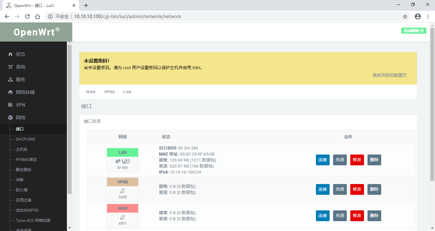This screenshot has width=435, height=231.
Task: Click the 系统 tools icon in sidebar
Action: [11, 67]
